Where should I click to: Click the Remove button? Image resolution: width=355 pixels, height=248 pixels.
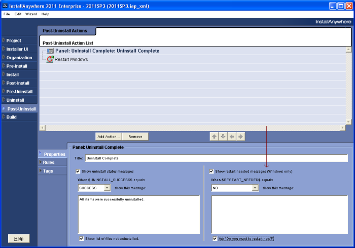click(135, 137)
